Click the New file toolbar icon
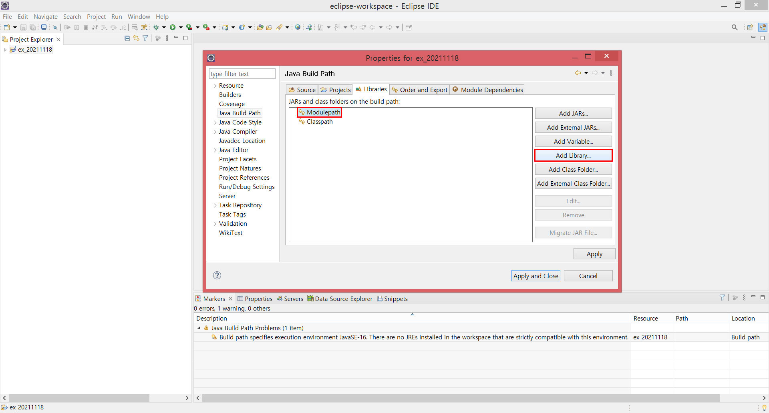 7,27
